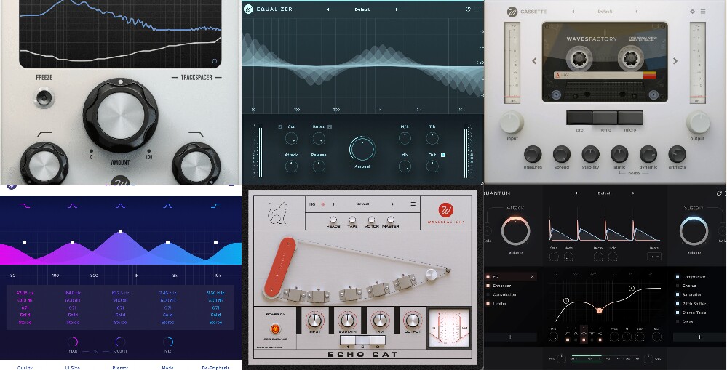
Task: Toggle the Power On button on Echo Cat
Action: coord(275,329)
